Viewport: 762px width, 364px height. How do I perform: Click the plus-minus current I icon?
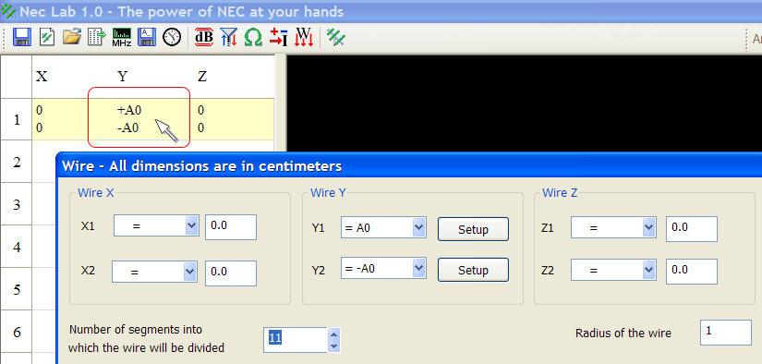pos(278,37)
